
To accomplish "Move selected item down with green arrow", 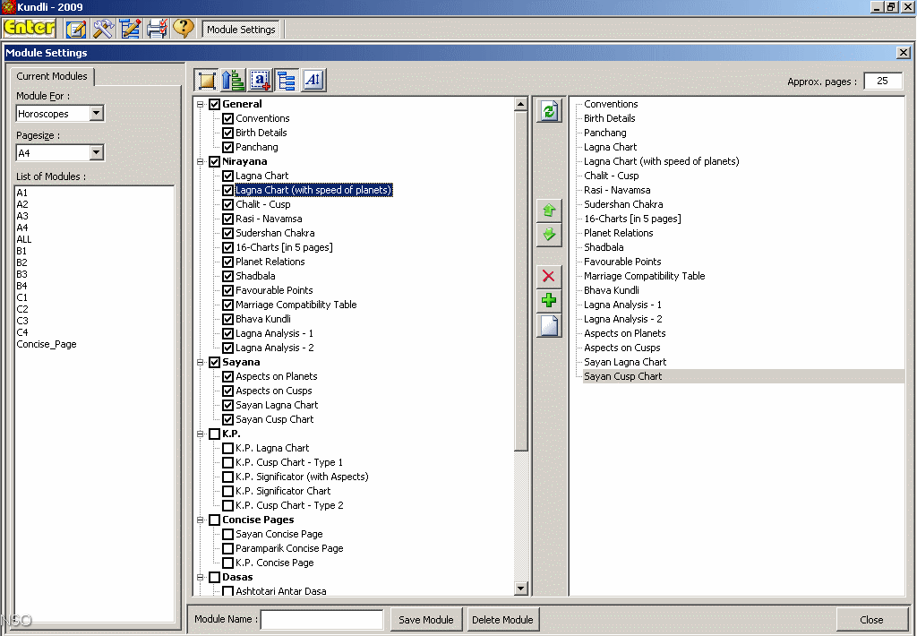I will pyautogui.click(x=549, y=235).
